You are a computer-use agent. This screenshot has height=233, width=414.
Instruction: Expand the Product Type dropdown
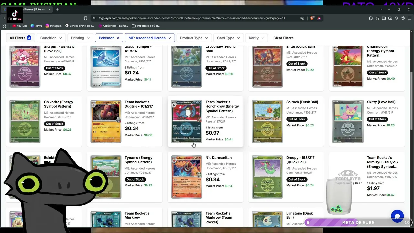[x=194, y=38]
